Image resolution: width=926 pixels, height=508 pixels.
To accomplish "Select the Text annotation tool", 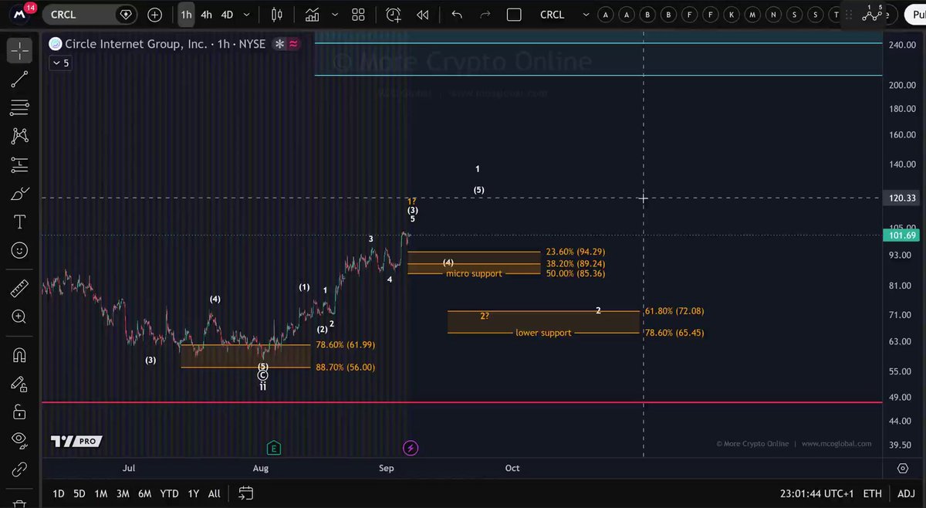I will tap(20, 222).
